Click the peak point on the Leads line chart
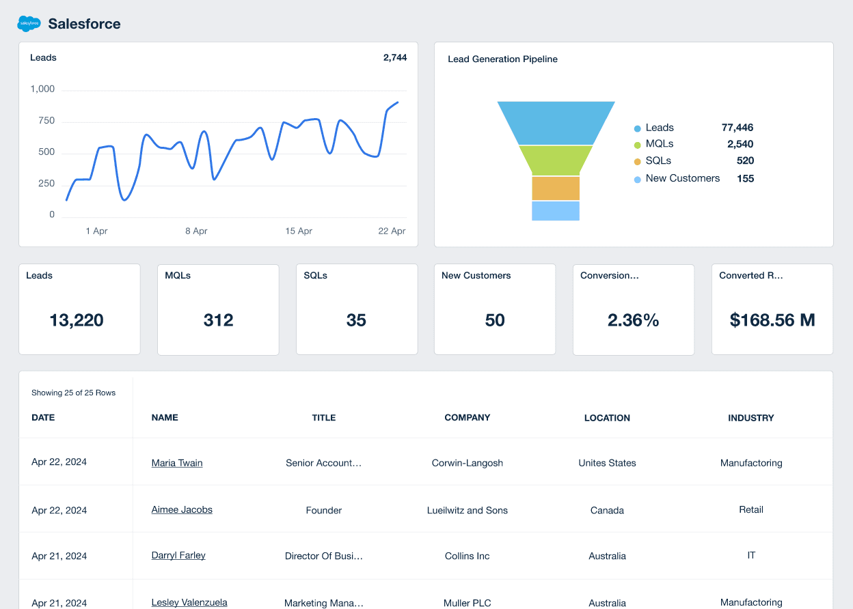 click(396, 102)
